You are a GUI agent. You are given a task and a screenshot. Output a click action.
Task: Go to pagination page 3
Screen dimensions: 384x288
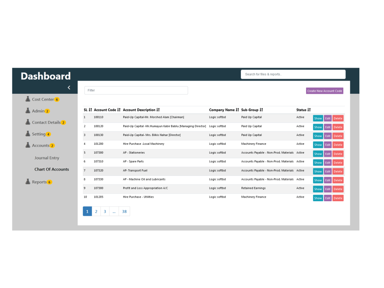click(105, 211)
